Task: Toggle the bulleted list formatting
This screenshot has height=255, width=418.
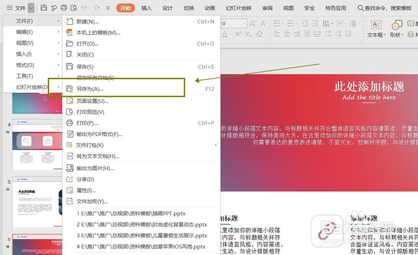Action: pyautogui.click(x=277, y=23)
